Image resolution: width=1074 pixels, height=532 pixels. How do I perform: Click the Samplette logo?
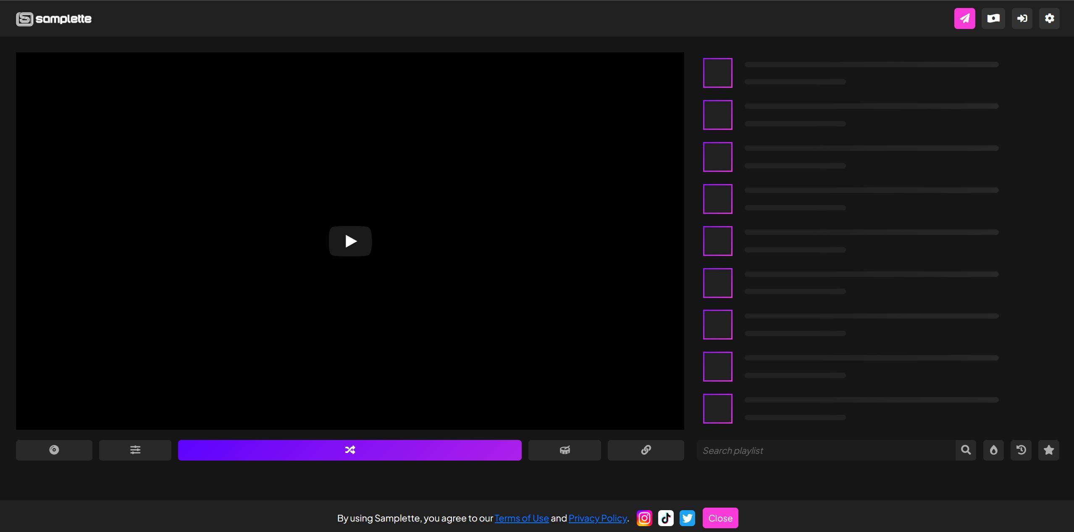tap(54, 19)
